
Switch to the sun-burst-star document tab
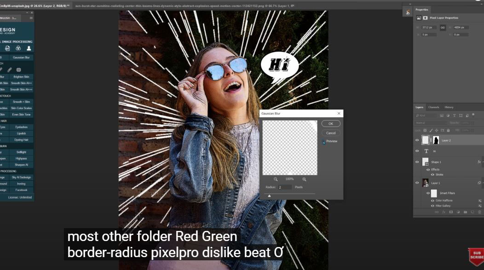pyautogui.click(x=184, y=6)
